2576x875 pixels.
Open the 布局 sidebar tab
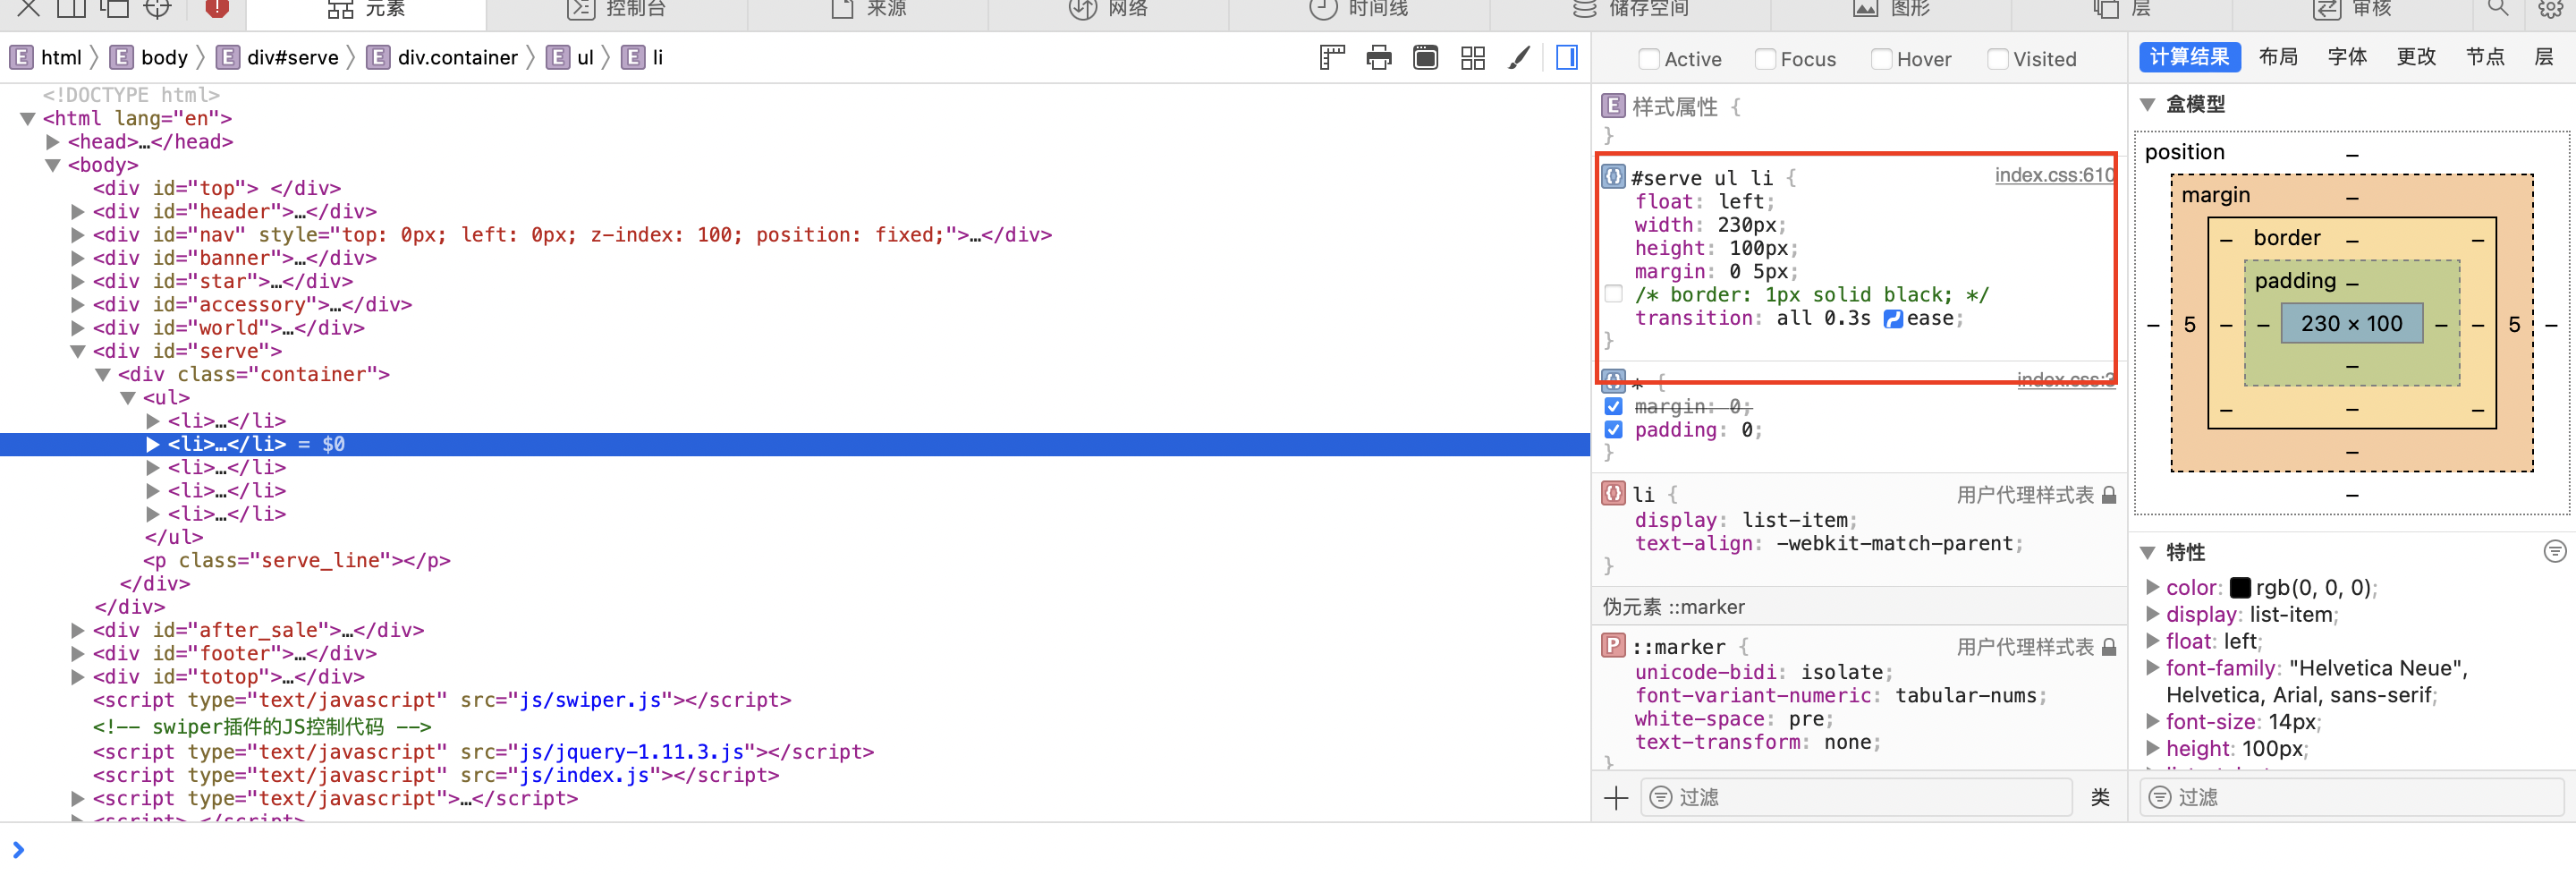tap(2278, 57)
